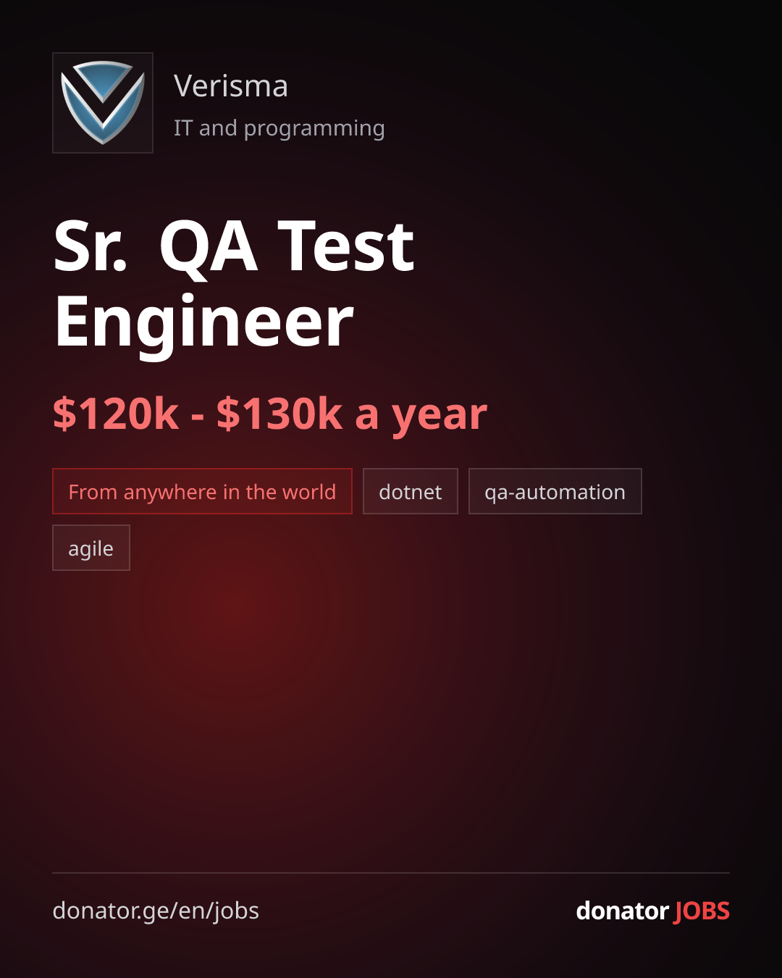Screen dimensions: 782x978
Task: Click the word programming under company name
Action: pos(314,129)
